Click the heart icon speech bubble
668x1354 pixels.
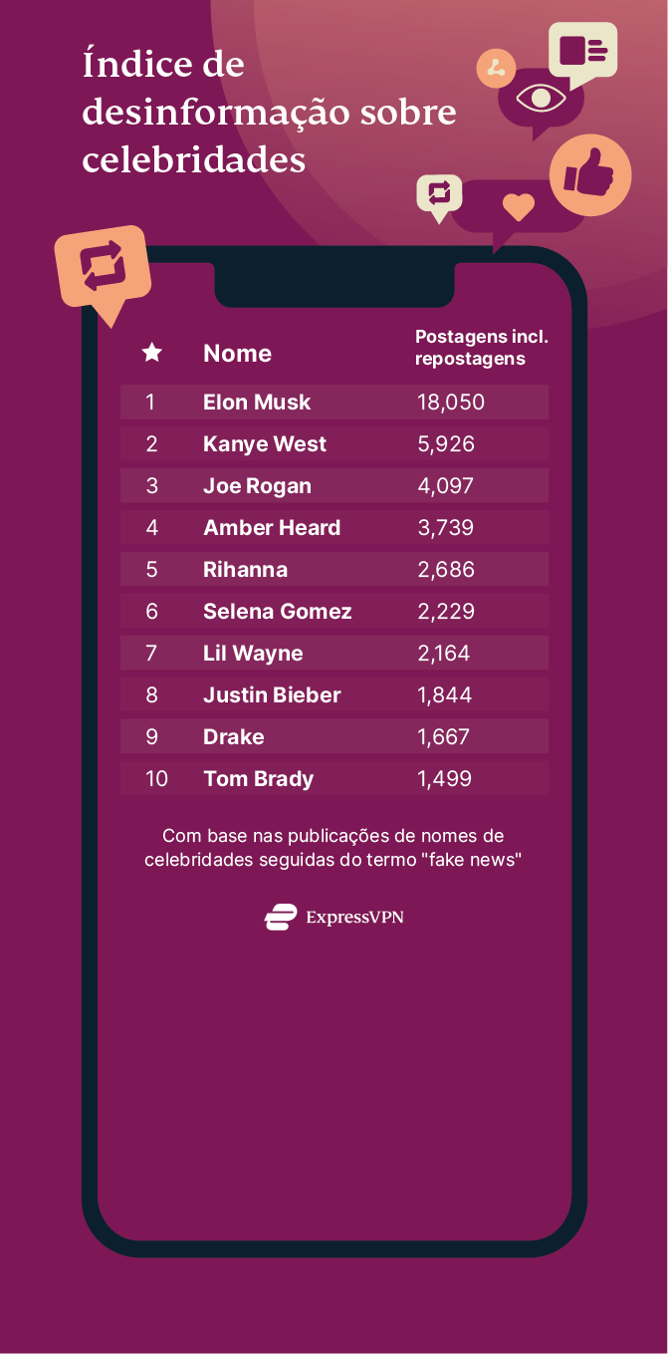coord(518,207)
